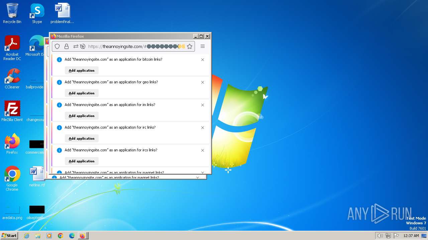This screenshot has width=428, height=240.
Task: Click the site security padlock icon
Action: [x=66, y=46]
